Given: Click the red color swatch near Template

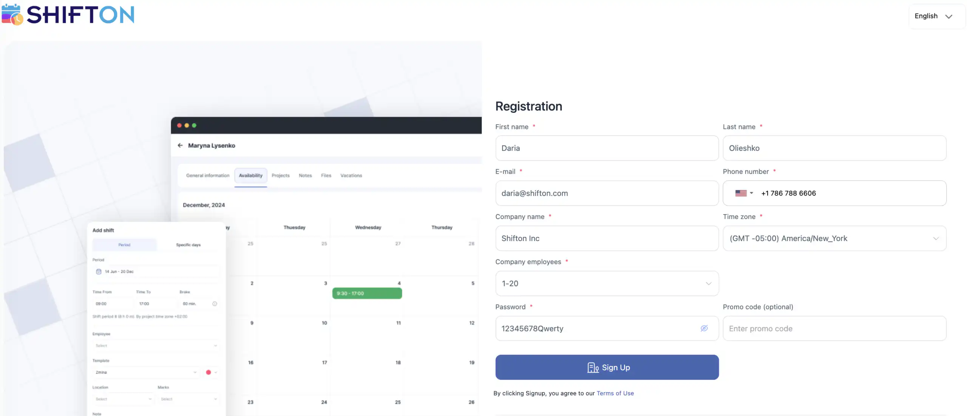Looking at the screenshot, I should click(x=209, y=372).
